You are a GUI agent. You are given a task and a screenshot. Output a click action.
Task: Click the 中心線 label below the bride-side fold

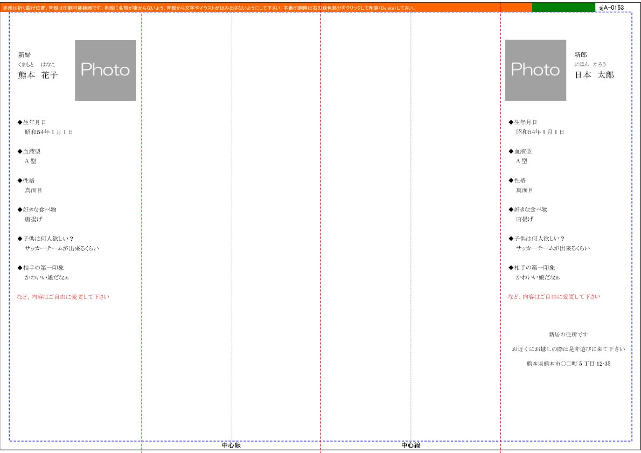(231, 445)
